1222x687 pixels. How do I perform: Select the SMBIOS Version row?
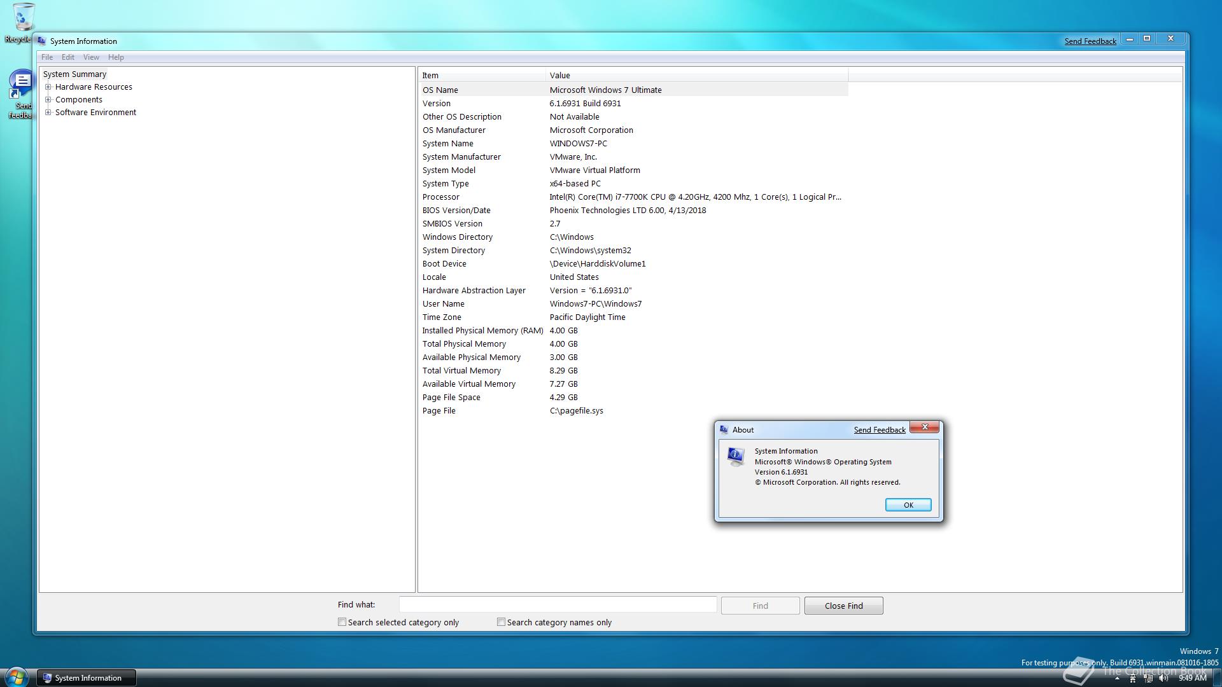point(633,224)
